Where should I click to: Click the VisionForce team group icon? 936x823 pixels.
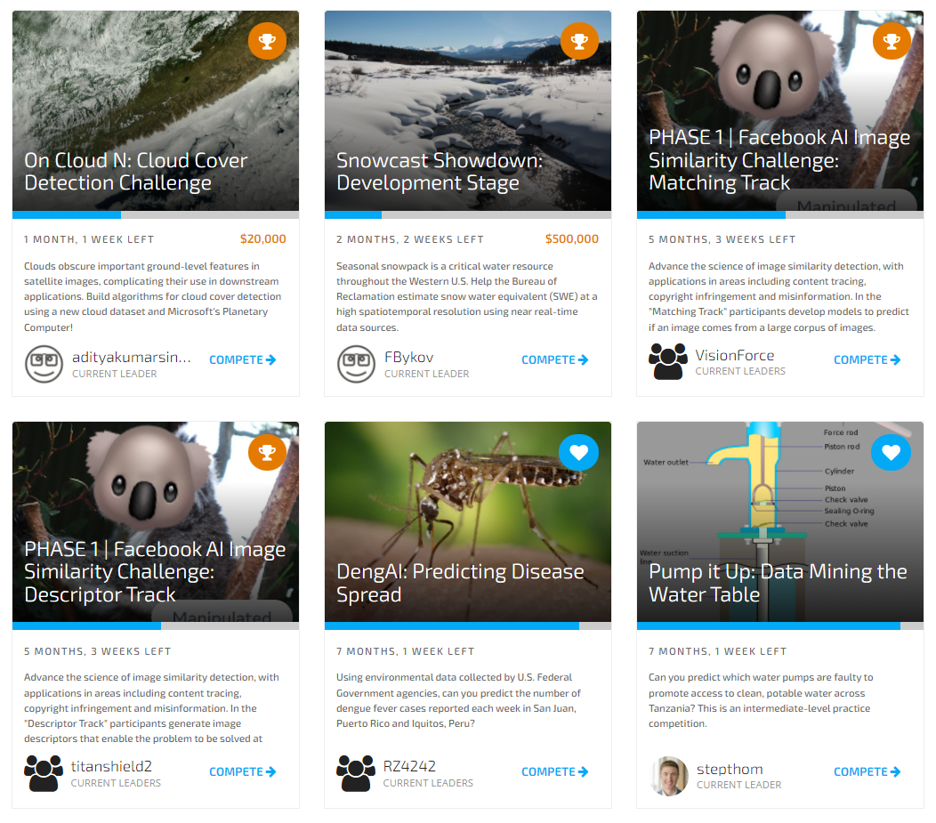667,361
